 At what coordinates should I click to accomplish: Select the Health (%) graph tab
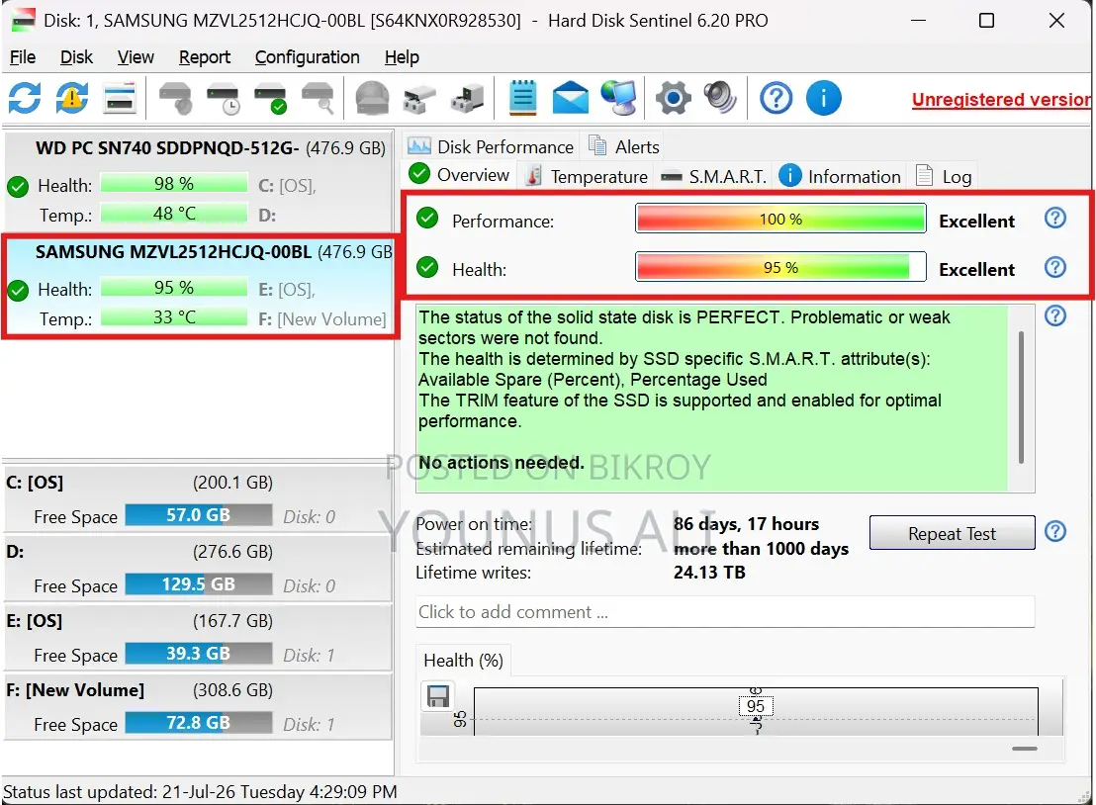463,661
